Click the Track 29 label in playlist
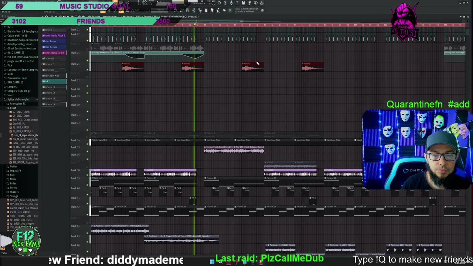The width and height of the screenshot is (473, 266). coord(75,96)
